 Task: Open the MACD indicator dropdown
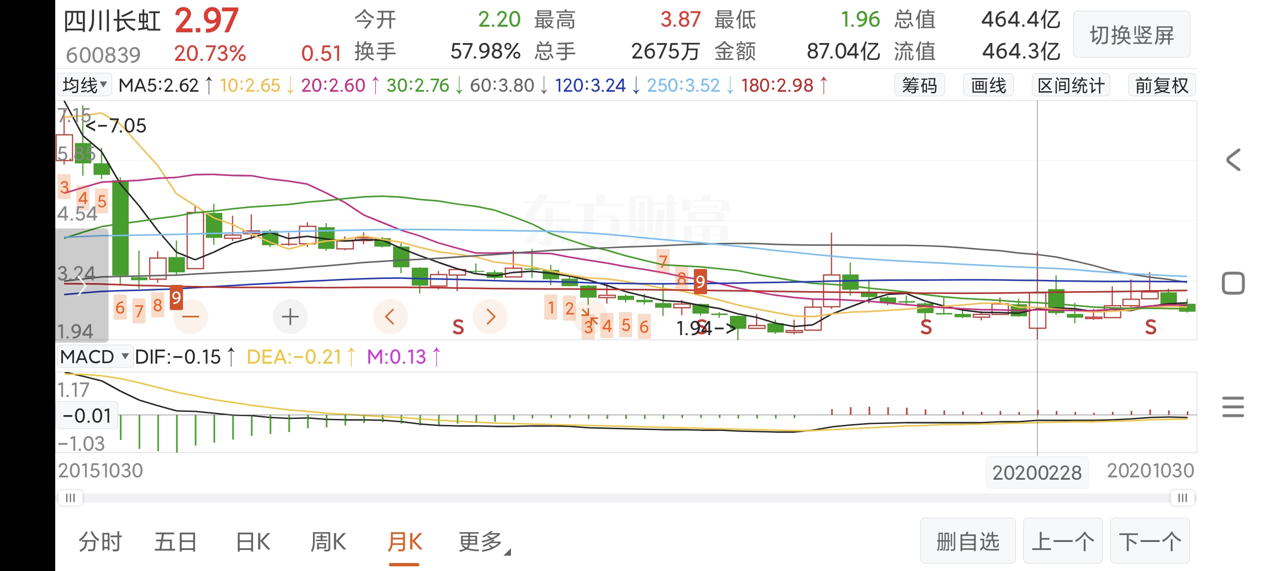pyautogui.click(x=95, y=357)
